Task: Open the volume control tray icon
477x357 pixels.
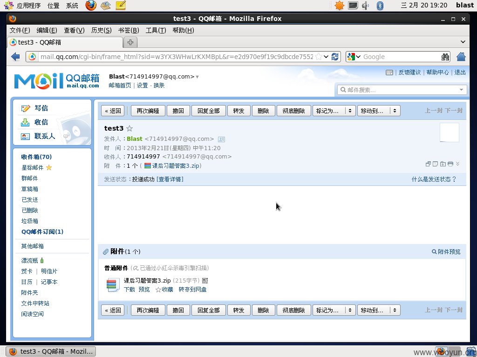Action: click(x=365, y=5)
